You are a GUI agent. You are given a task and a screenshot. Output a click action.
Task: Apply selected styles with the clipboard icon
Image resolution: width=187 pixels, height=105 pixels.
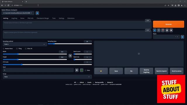pos(167,30)
